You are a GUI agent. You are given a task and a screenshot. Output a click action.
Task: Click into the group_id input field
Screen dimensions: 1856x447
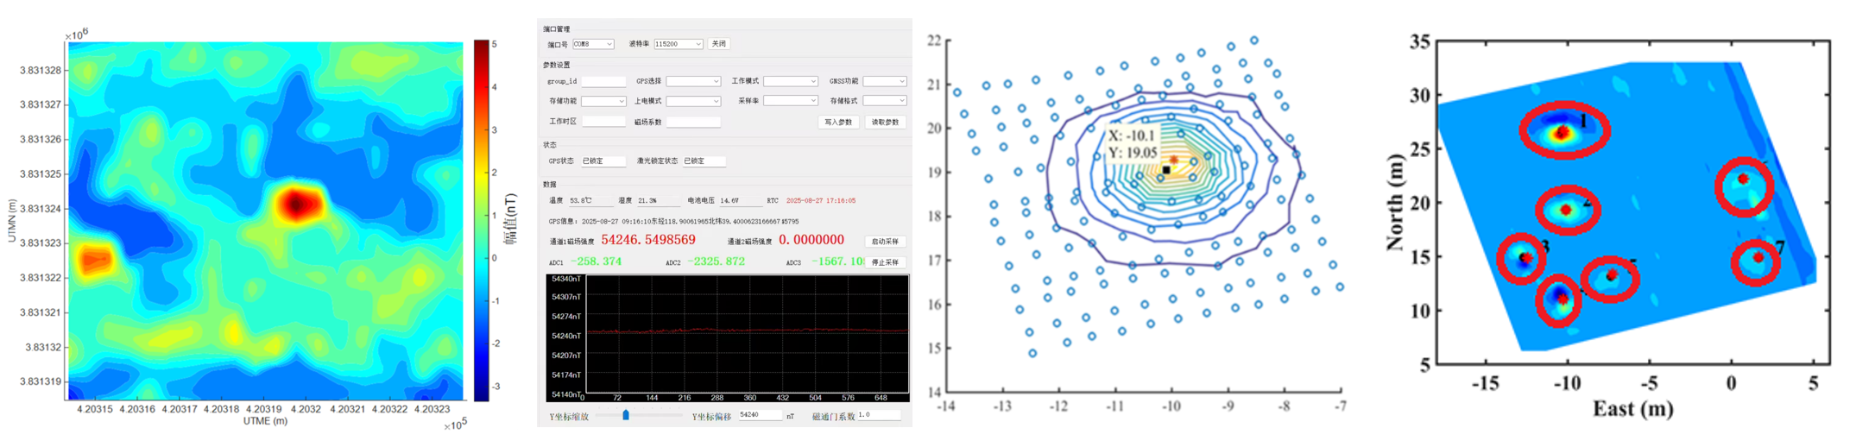603,81
